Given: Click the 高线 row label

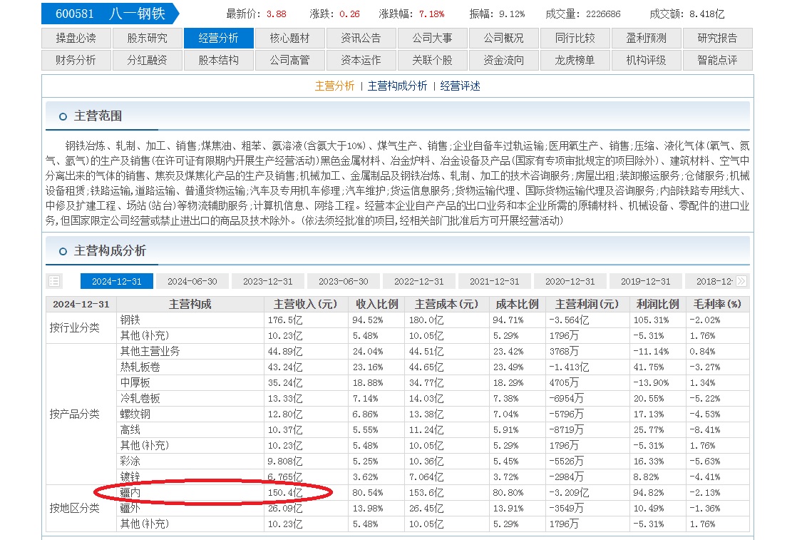Looking at the screenshot, I should click(130, 430).
